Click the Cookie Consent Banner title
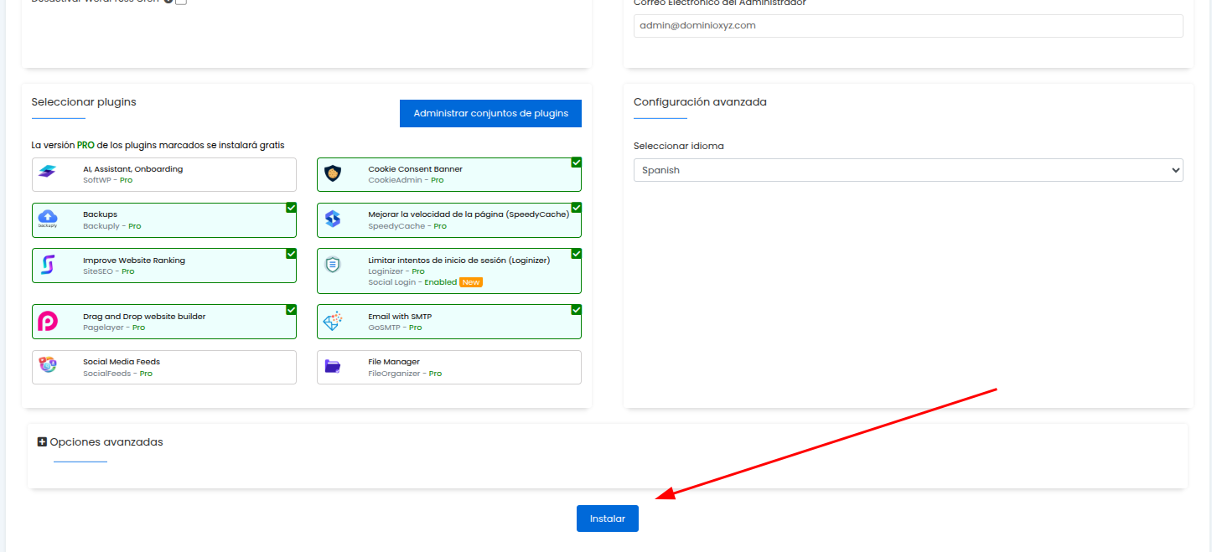Screen dimensions: 1212x552 pyautogui.click(x=415, y=169)
